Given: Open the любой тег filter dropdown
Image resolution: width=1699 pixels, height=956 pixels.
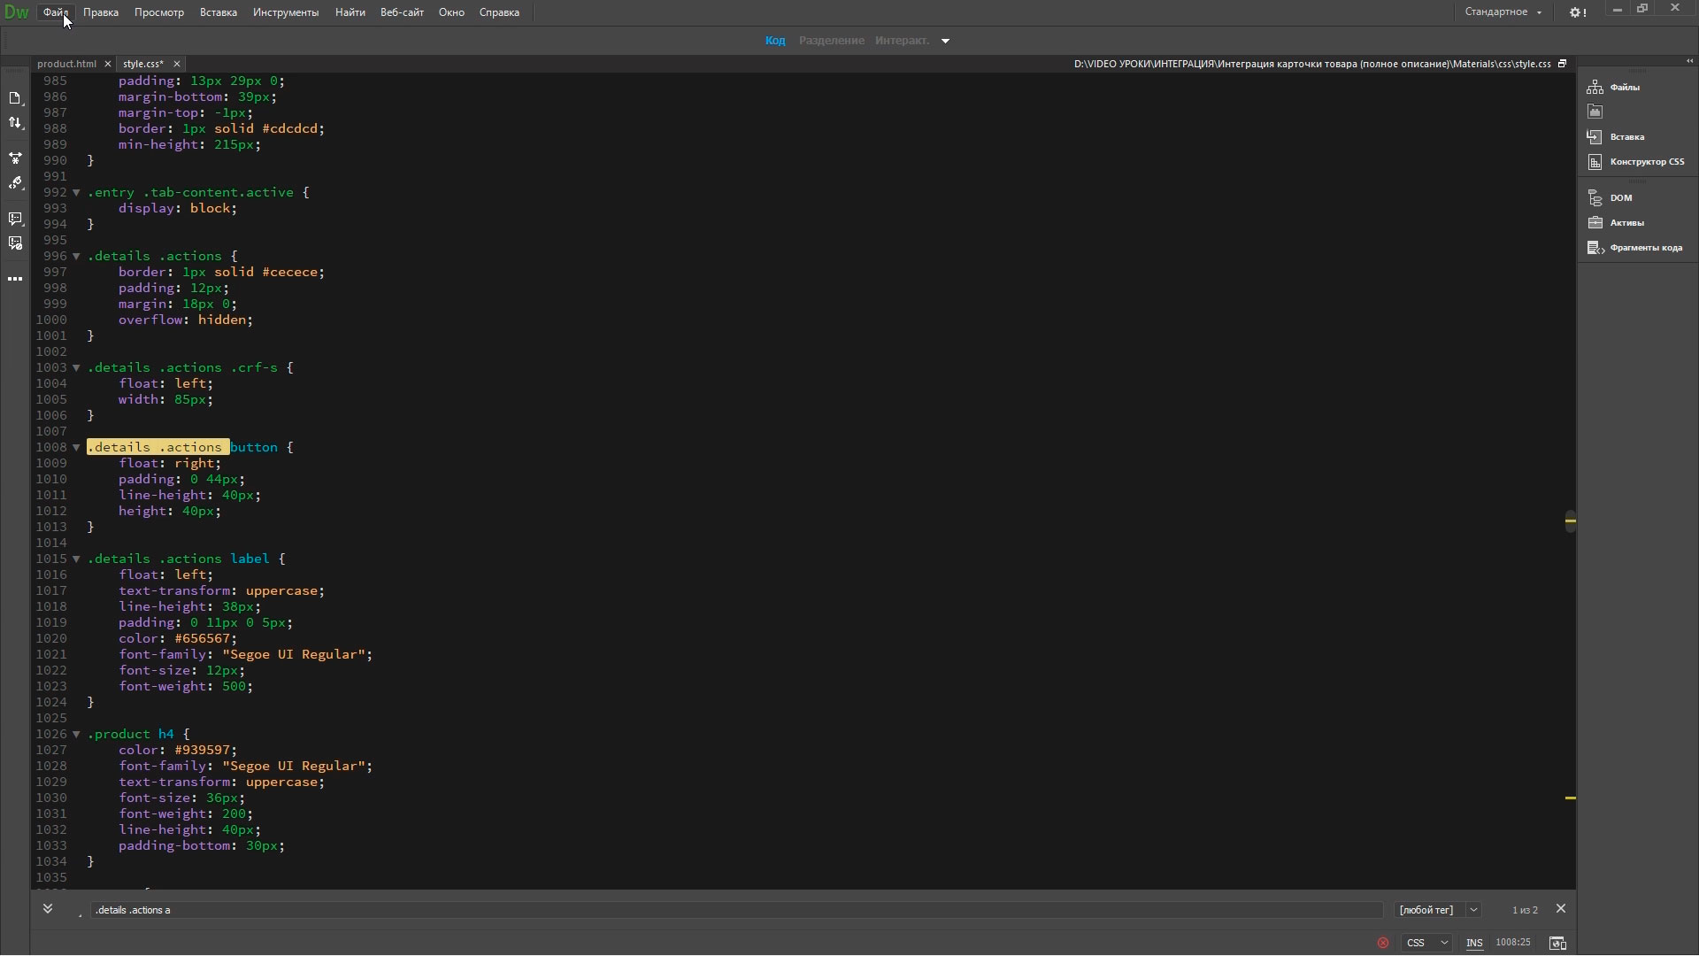Looking at the screenshot, I should tap(1437, 910).
